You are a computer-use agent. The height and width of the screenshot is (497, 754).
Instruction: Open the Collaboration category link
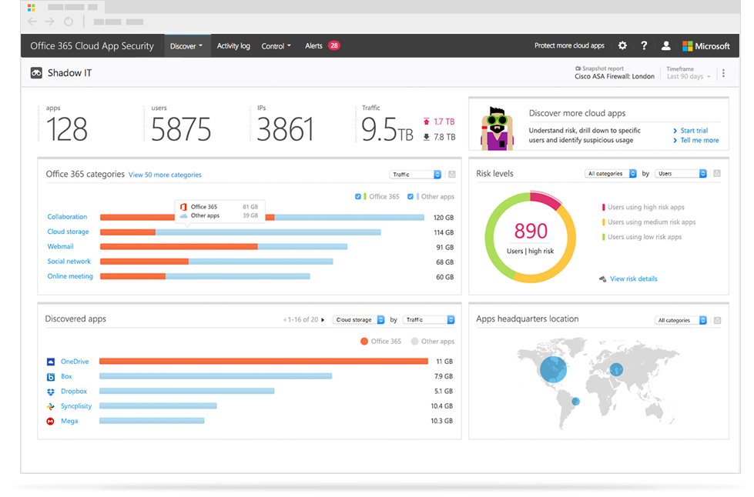(67, 217)
